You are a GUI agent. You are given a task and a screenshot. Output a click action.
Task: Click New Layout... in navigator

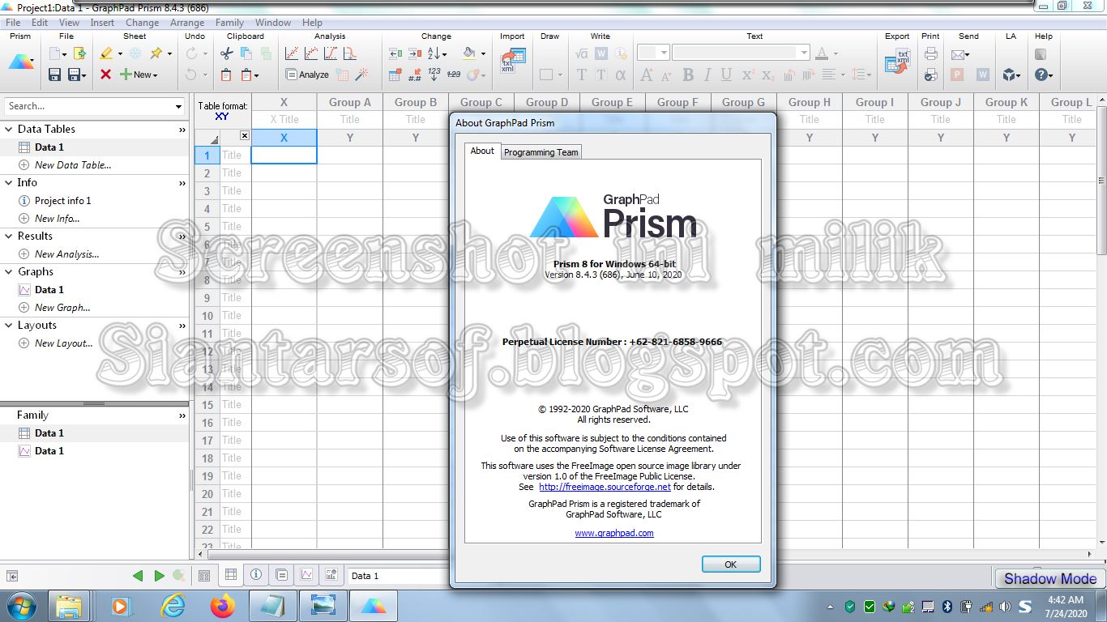click(63, 343)
